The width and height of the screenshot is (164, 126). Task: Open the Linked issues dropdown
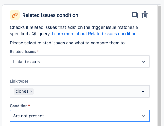(80, 62)
